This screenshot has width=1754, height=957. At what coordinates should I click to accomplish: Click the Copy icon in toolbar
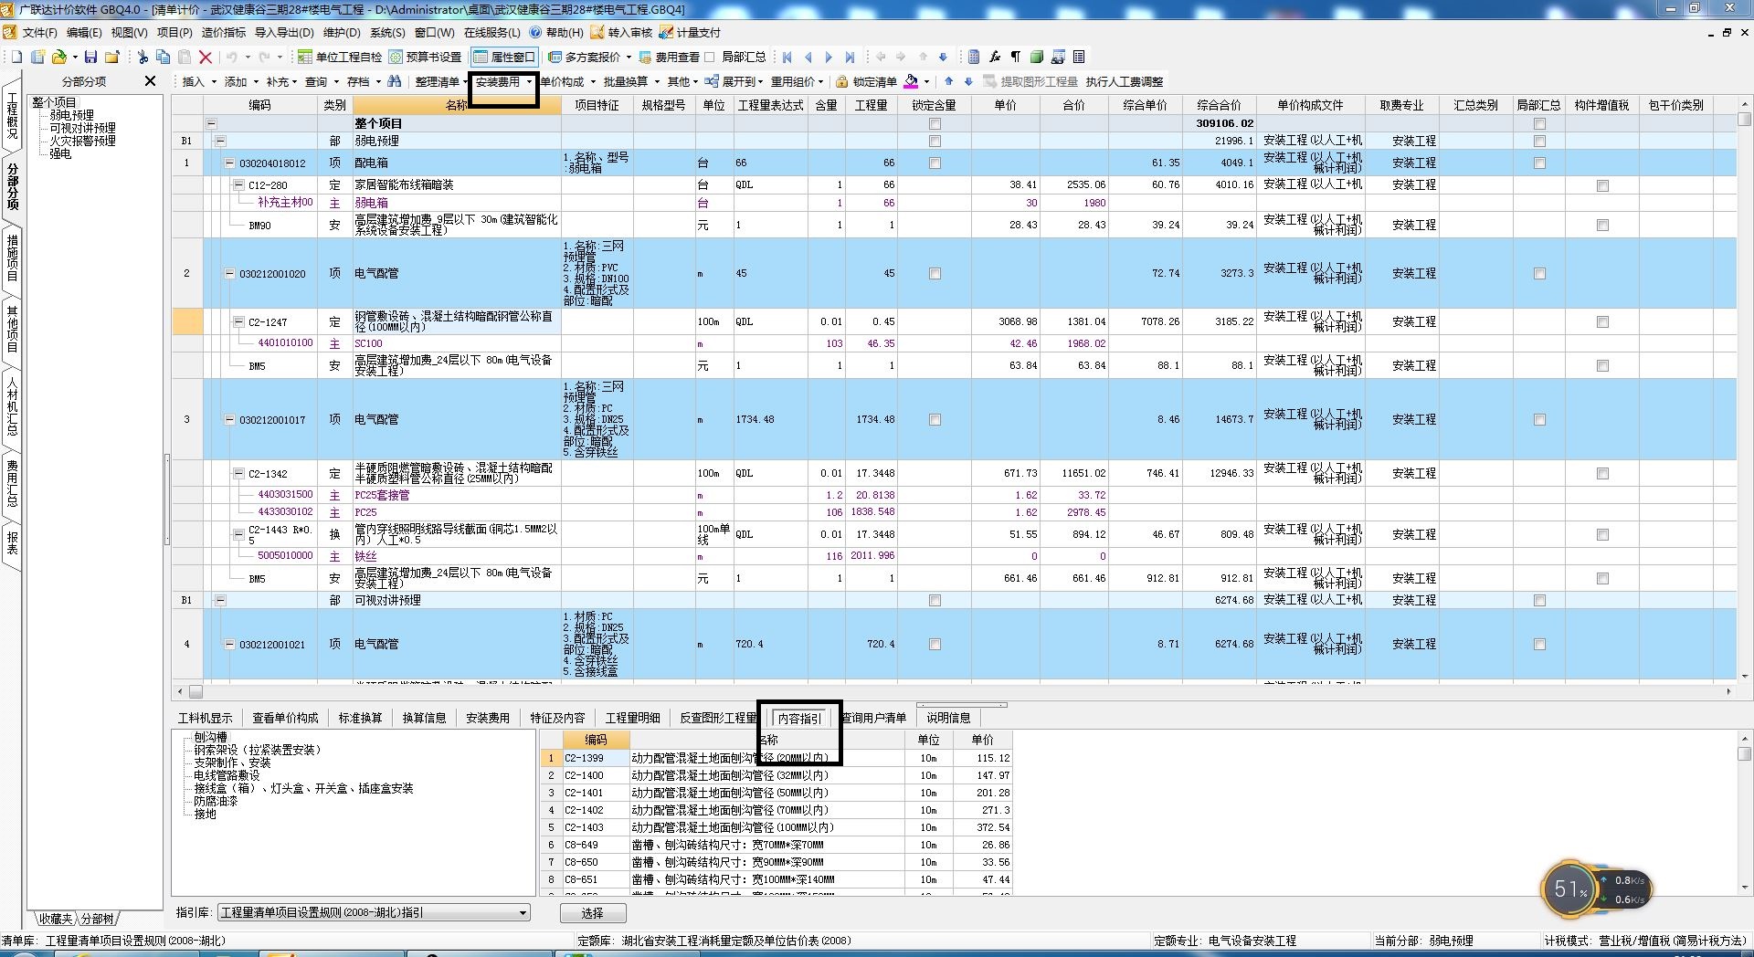click(164, 57)
